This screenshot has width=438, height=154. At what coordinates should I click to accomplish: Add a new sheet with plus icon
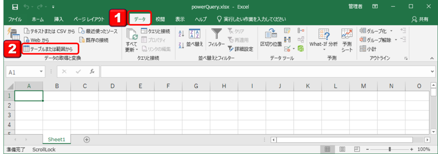pyautogui.click(x=87, y=139)
